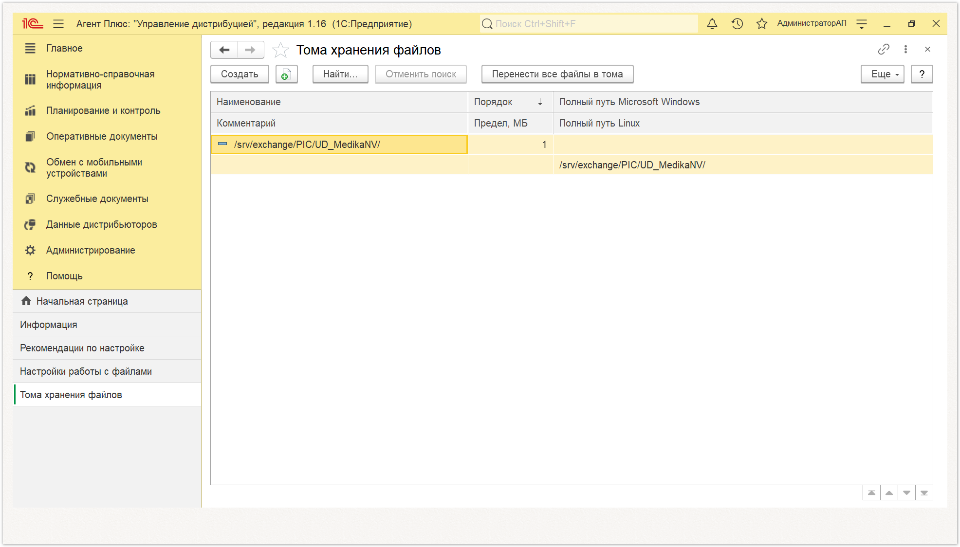This screenshot has height=547, width=960.
Task: Click the Помощь question mark icon
Action: (x=30, y=276)
